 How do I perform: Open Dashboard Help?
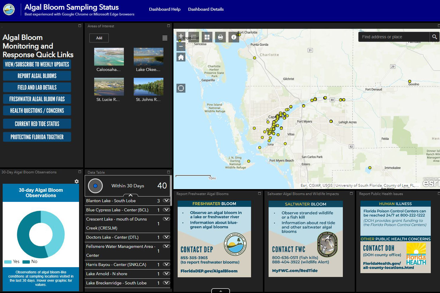pyautogui.click(x=165, y=9)
